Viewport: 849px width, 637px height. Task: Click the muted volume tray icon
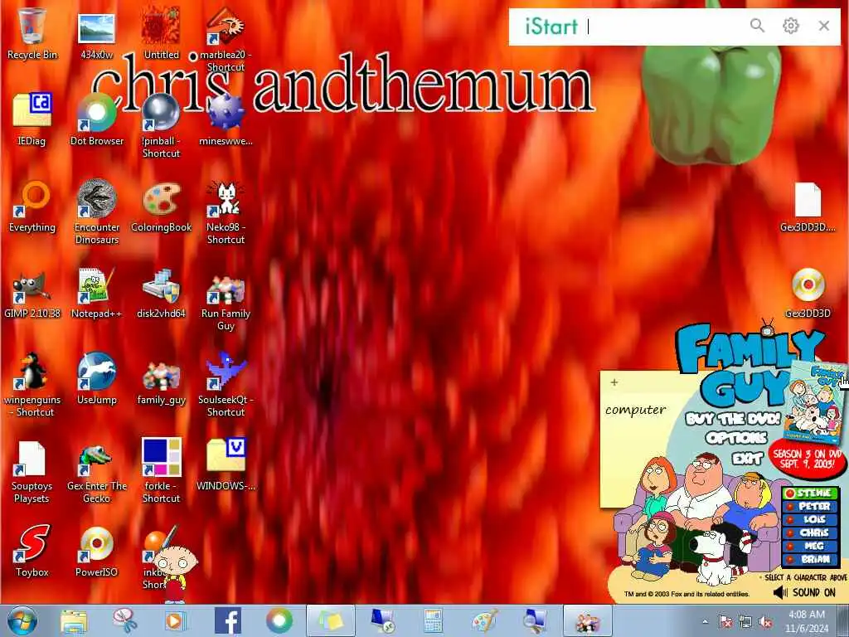click(765, 621)
